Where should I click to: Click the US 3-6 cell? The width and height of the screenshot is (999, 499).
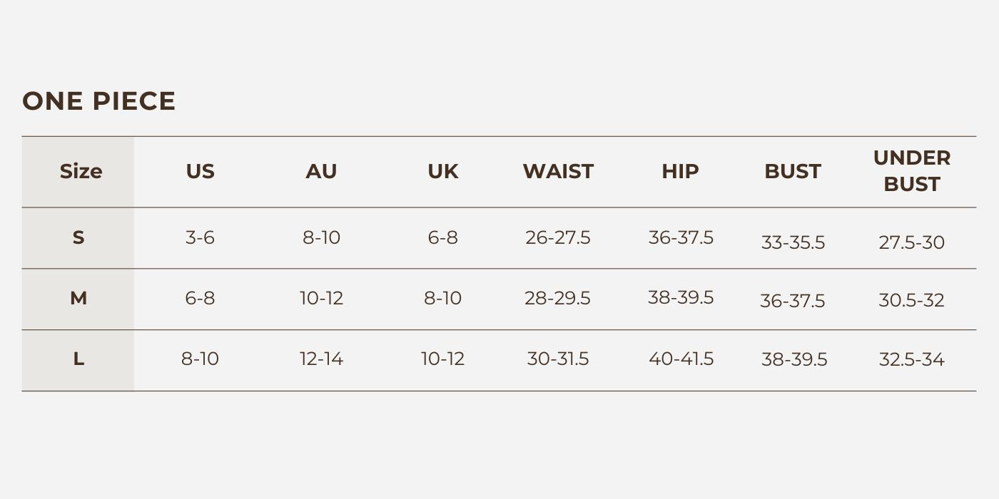tap(200, 237)
